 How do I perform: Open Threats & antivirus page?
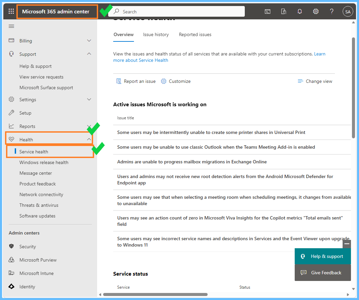click(39, 205)
